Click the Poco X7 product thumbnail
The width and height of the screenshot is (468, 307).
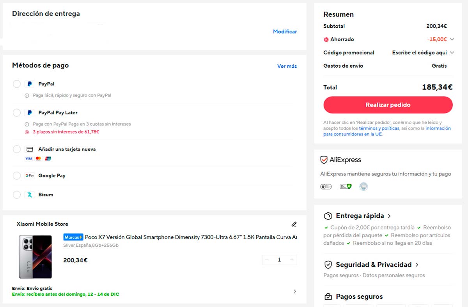click(35, 256)
